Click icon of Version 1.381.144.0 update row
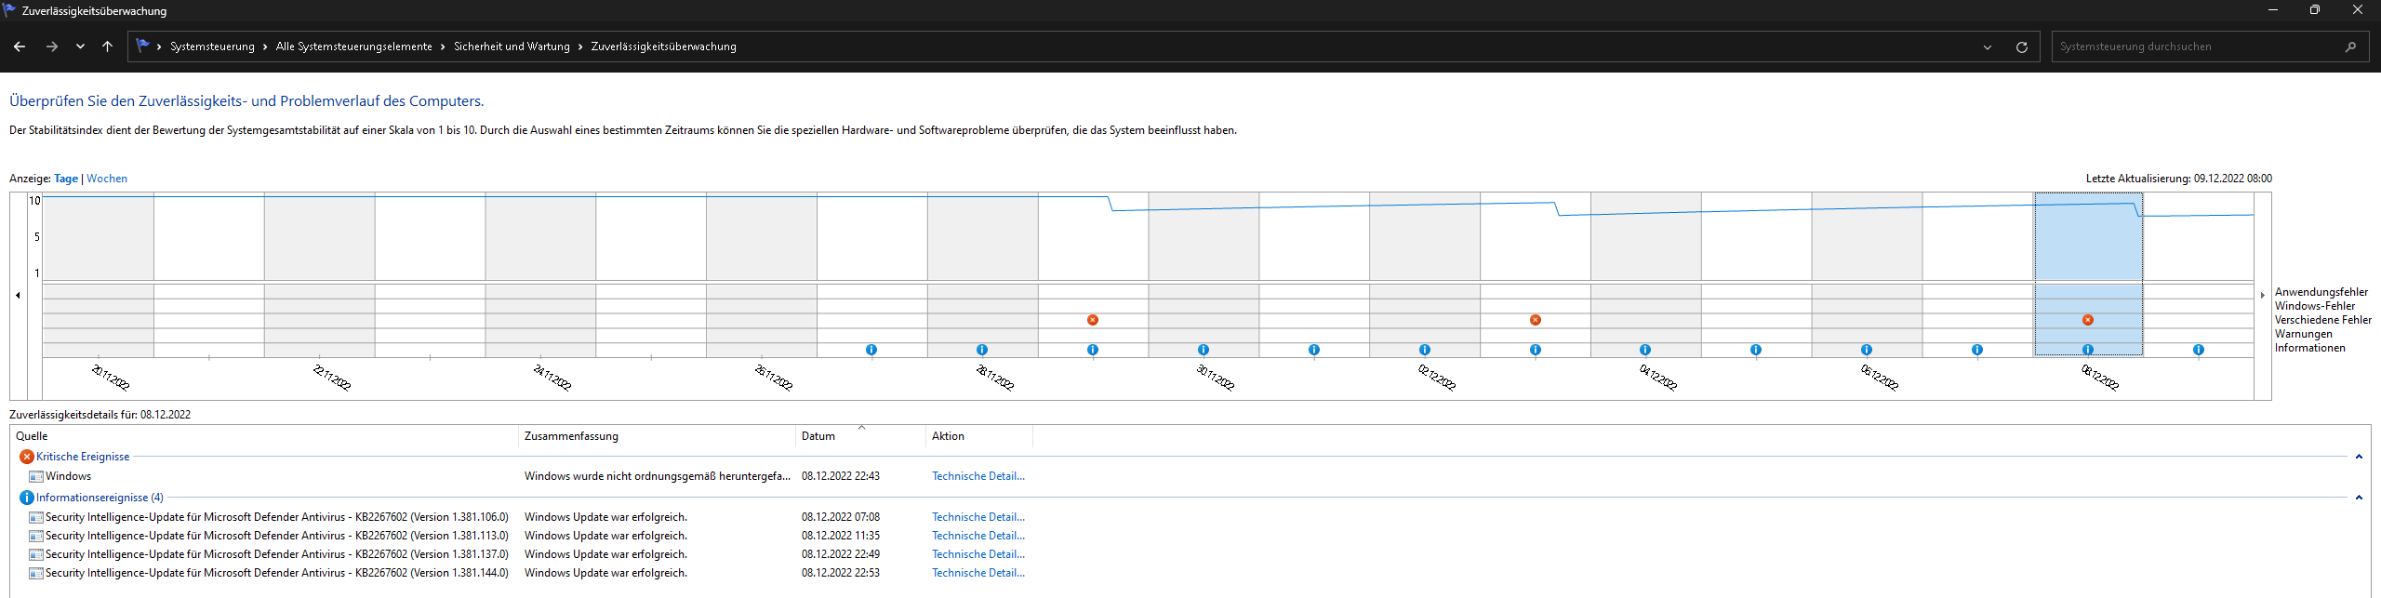The height and width of the screenshot is (598, 2381). [36, 573]
